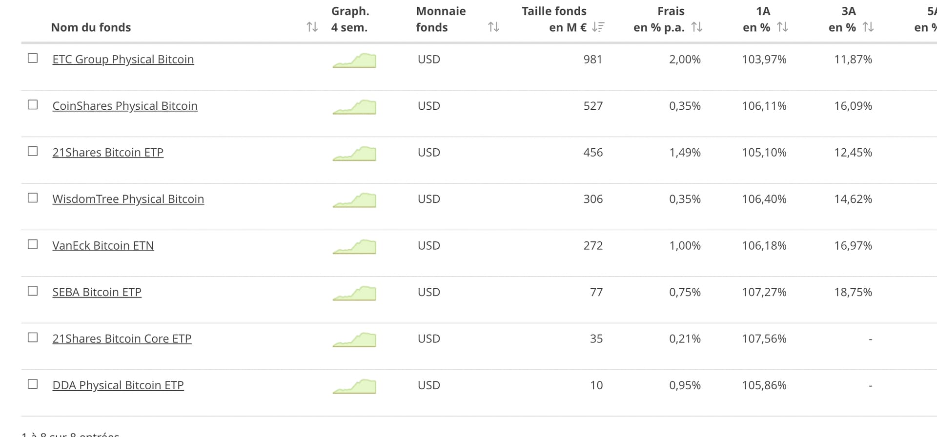
Task: Open WisdomTree Physical Bitcoin fund page
Action: tap(128, 199)
